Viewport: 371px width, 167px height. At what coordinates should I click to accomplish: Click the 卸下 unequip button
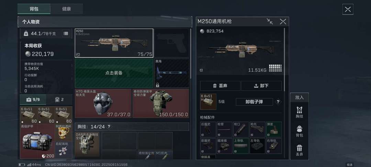click(261, 86)
